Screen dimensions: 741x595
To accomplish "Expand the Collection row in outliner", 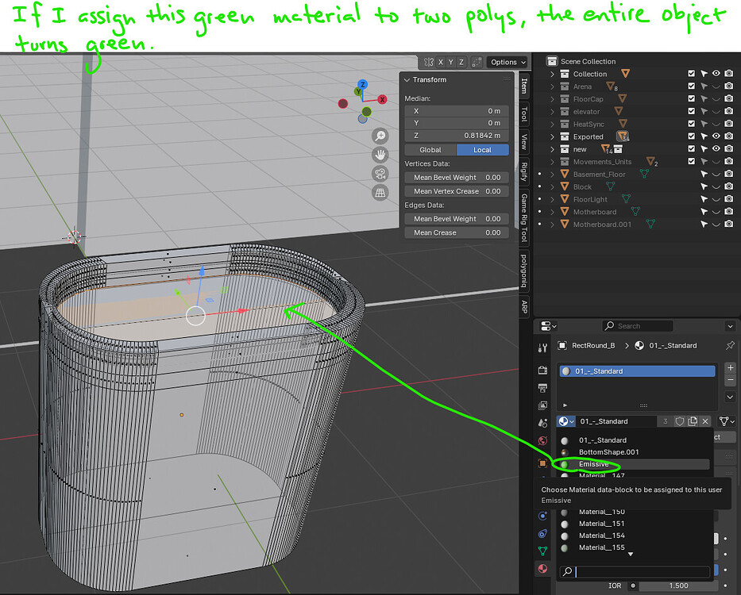I will pyautogui.click(x=552, y=74).
